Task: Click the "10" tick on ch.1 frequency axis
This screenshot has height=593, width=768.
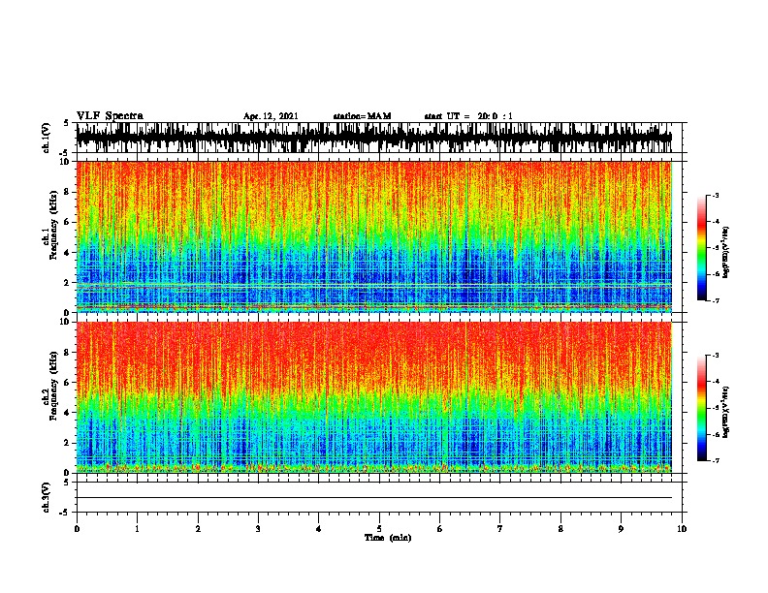Action: click(67, 162)
